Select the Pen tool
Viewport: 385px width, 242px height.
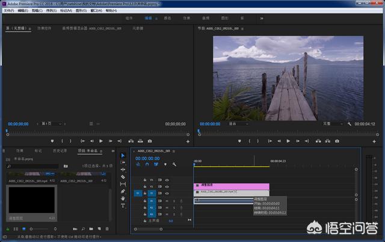point(123,191)
